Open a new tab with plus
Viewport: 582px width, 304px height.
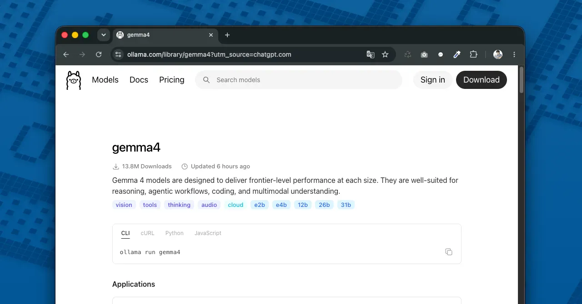point(227,35)
